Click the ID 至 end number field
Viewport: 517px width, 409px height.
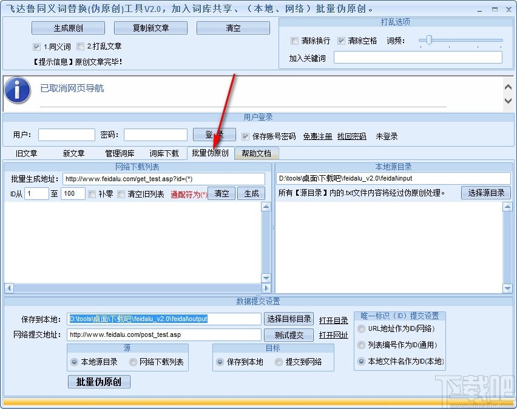(73, 193)
